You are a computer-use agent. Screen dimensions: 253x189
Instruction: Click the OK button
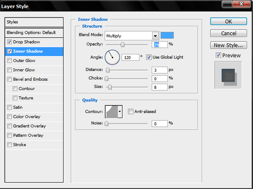point(228,21)
